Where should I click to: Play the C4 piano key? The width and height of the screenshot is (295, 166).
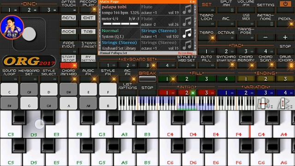click(x=170, y=130)
